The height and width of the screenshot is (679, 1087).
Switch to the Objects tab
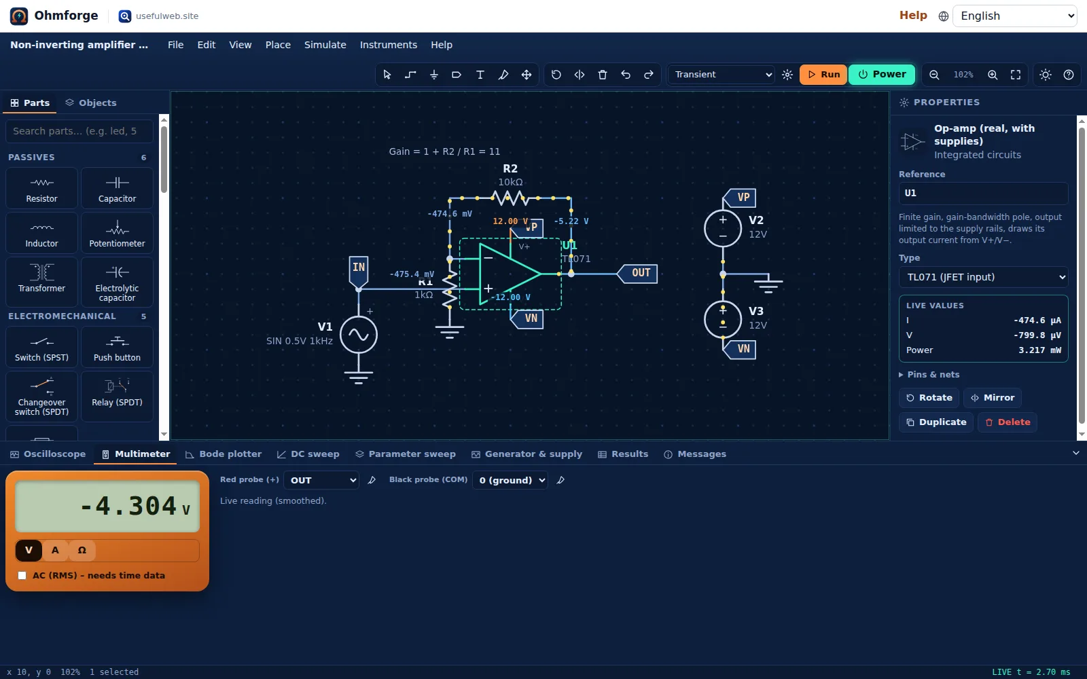tap(91, 103)
